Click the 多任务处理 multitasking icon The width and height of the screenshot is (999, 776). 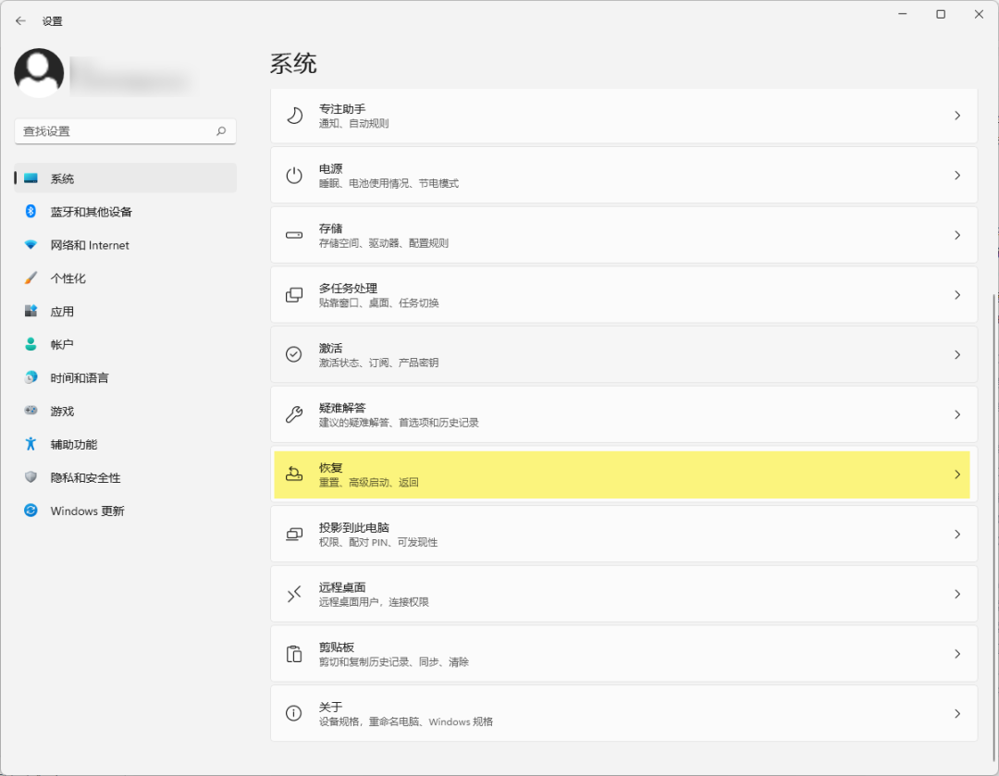293,294
